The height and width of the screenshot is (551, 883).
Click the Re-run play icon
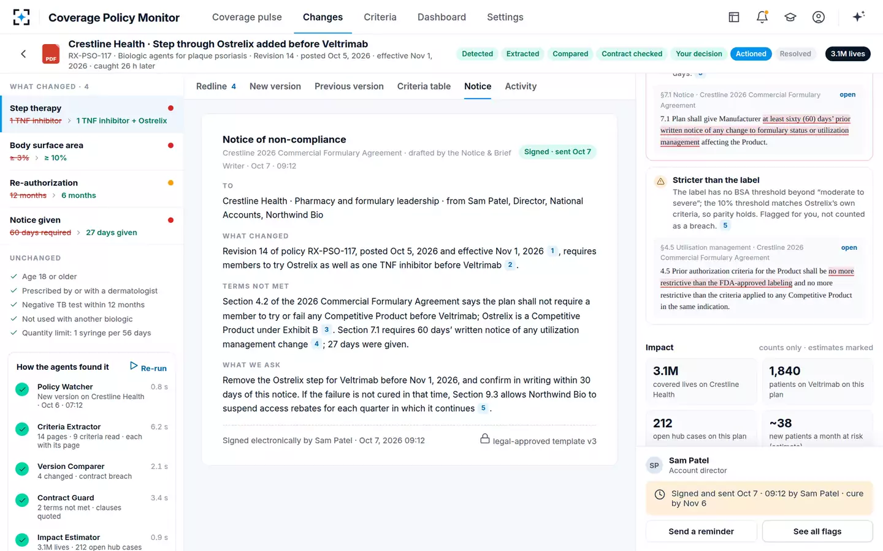[x=134, y=366]
